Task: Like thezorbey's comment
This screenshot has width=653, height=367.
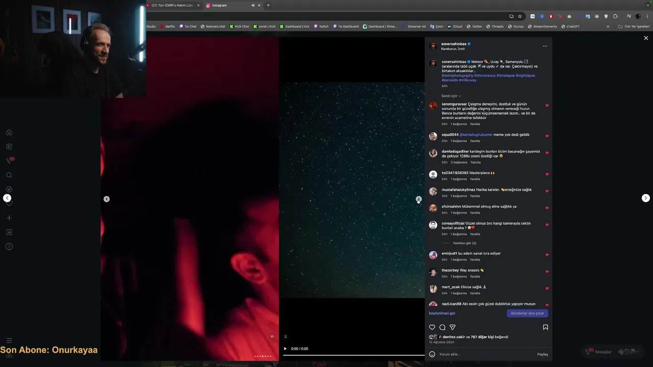Action: 547,272
